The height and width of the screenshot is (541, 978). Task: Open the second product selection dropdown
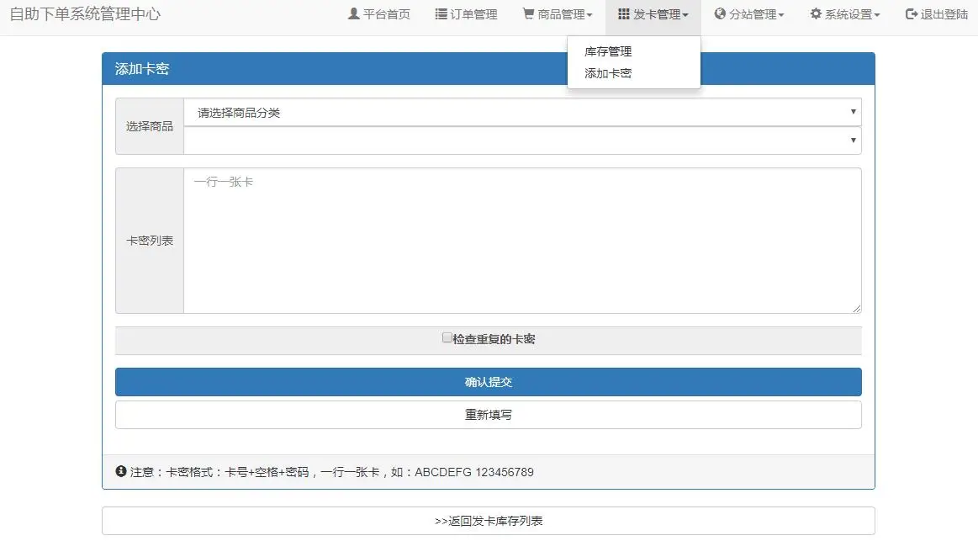(521, 141)
